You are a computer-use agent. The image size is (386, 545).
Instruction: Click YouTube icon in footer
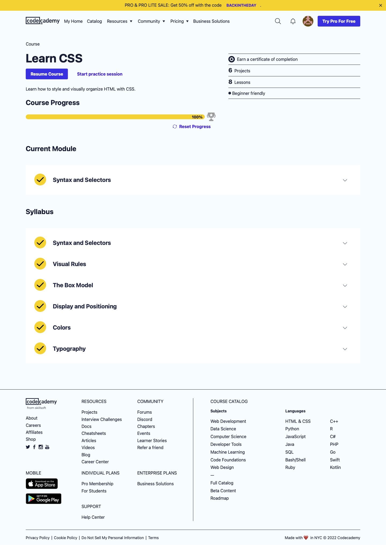(x=47, y=447)
